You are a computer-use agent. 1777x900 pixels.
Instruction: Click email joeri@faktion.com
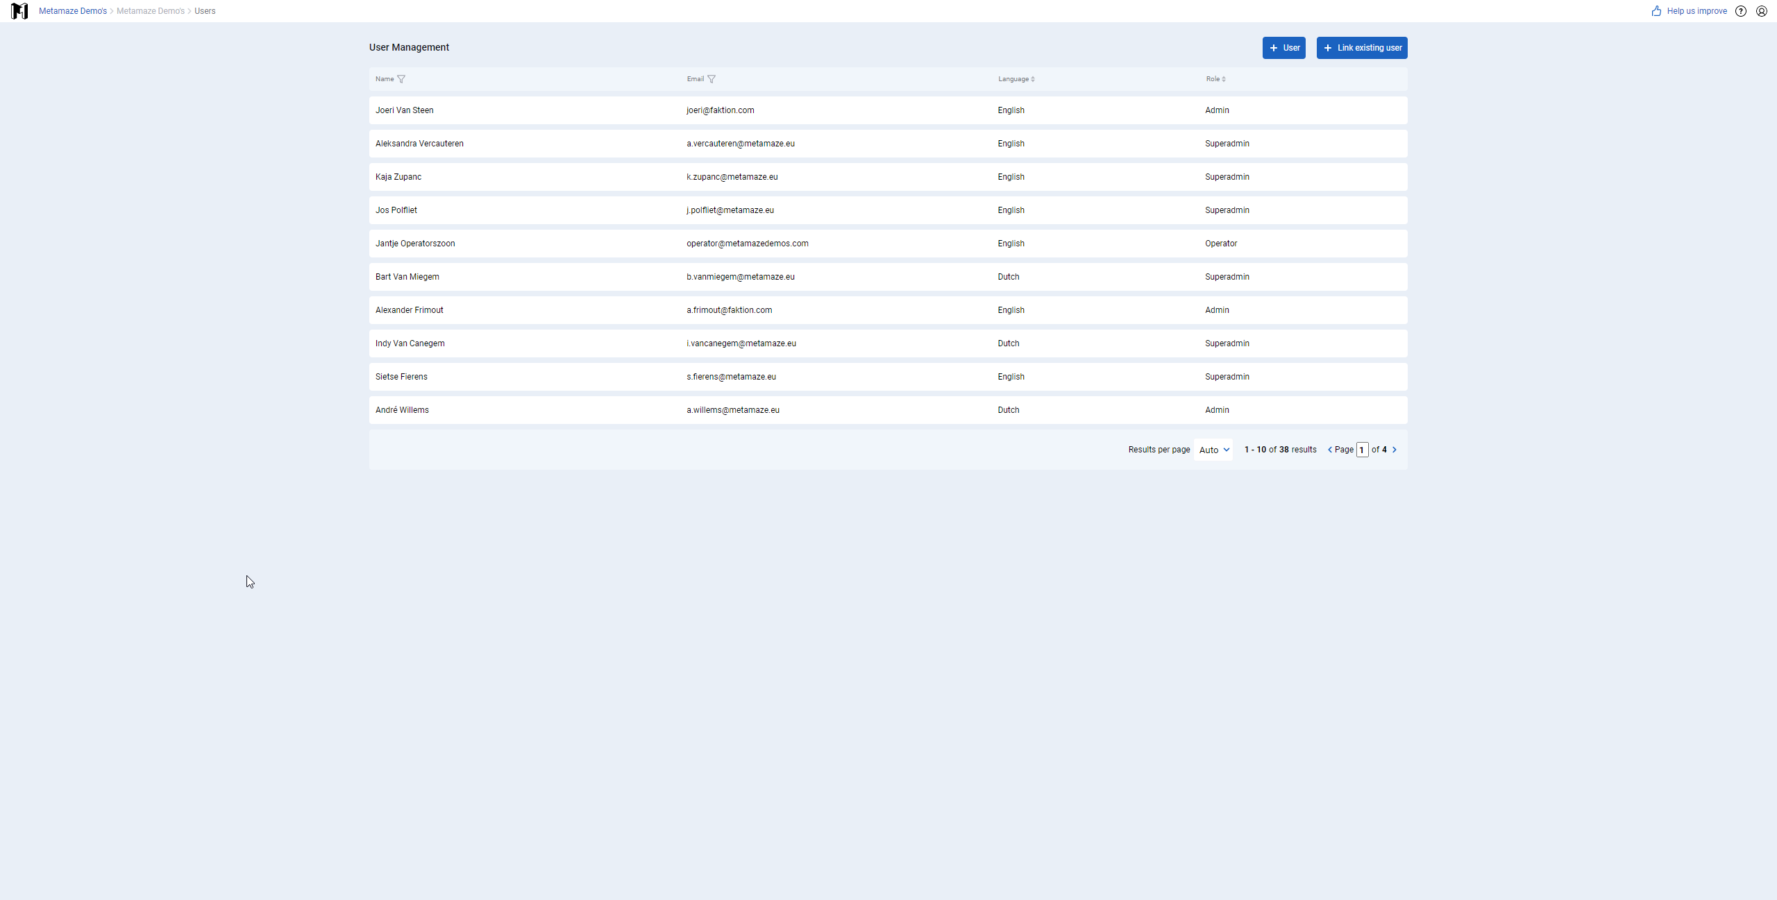coord(721,110)
